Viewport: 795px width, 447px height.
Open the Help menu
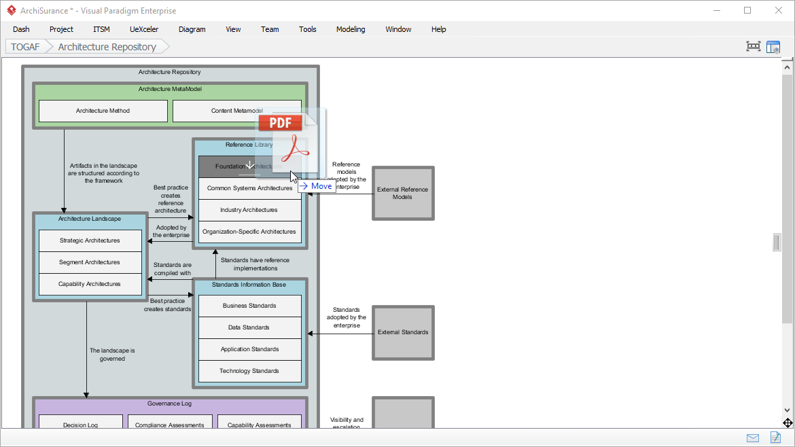438,29
